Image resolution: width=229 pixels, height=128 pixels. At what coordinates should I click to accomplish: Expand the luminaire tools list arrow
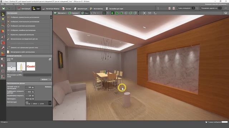[51, 17]
